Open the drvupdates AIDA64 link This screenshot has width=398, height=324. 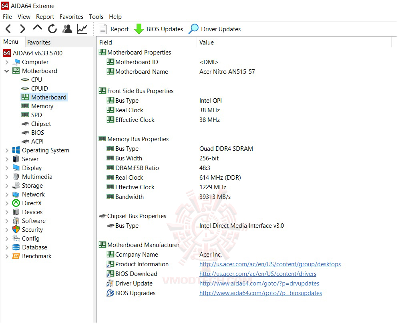coord(259,283)
